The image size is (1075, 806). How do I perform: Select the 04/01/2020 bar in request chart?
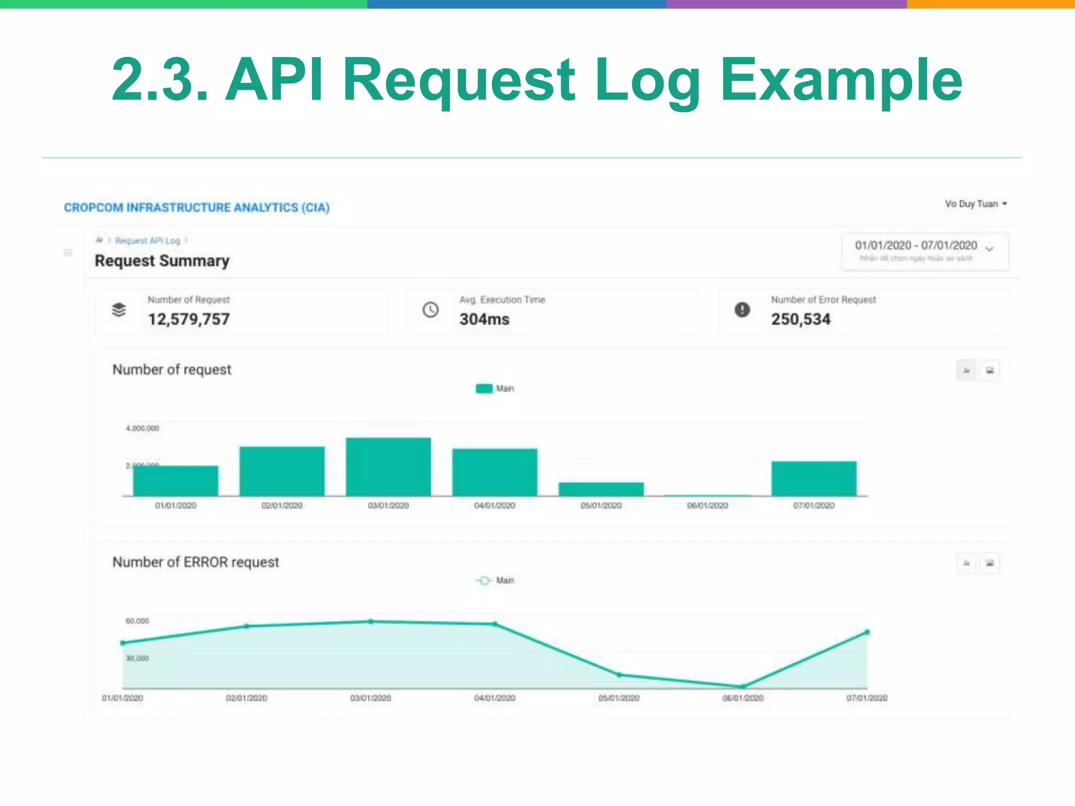tap(495, 472)
